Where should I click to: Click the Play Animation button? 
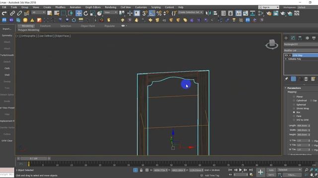click(240, 170)
